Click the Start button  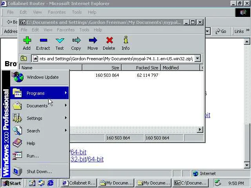(12, 183)
